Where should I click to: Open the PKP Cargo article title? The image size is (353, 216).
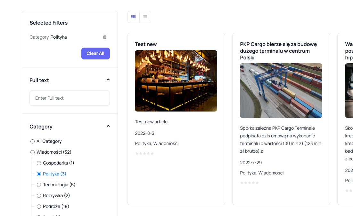click(x=278, y=51)
